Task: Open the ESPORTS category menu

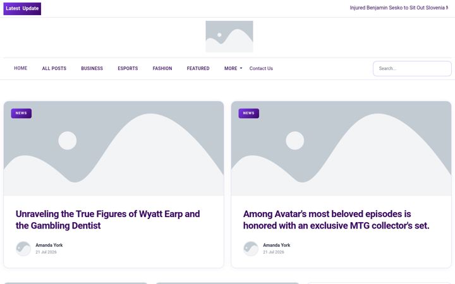Action: (128, 68)
